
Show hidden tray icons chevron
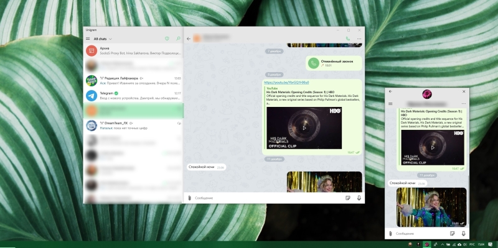coord(443,244)
